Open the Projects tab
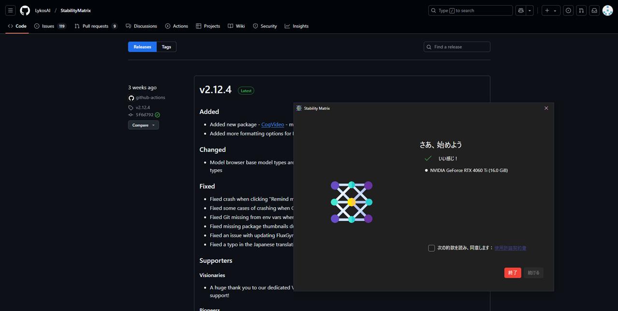Viewport: 618px width, 311px height. [208, 26]
